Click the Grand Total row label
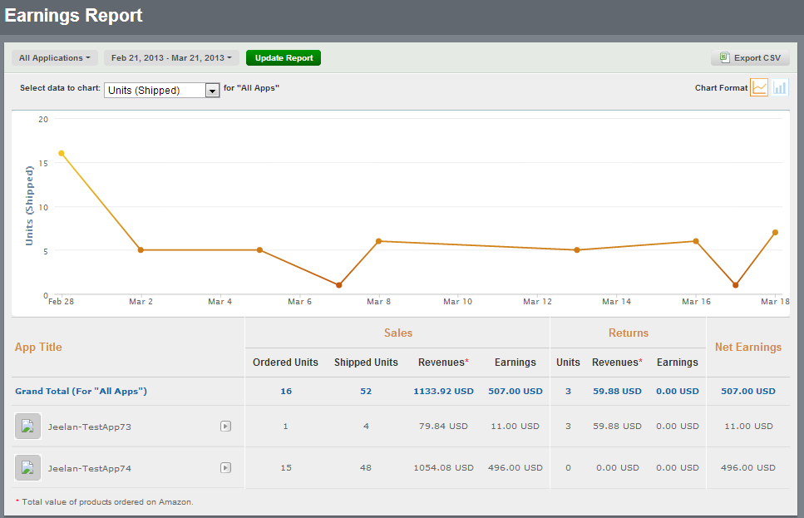The height and width of the screenshot is (518, 804). [81, 391]
